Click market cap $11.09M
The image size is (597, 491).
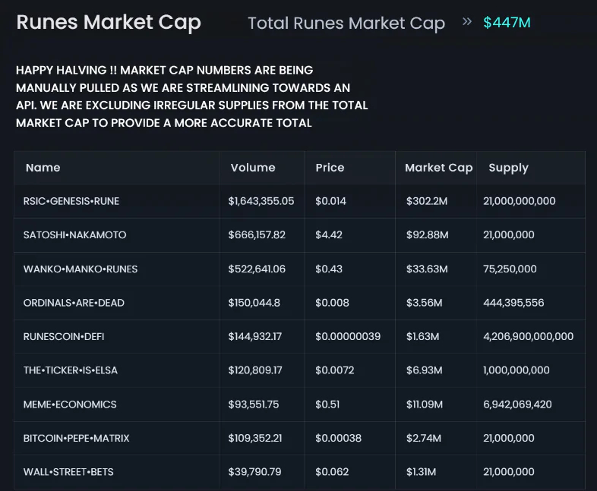pyautogui.click(x=425, y=404)
